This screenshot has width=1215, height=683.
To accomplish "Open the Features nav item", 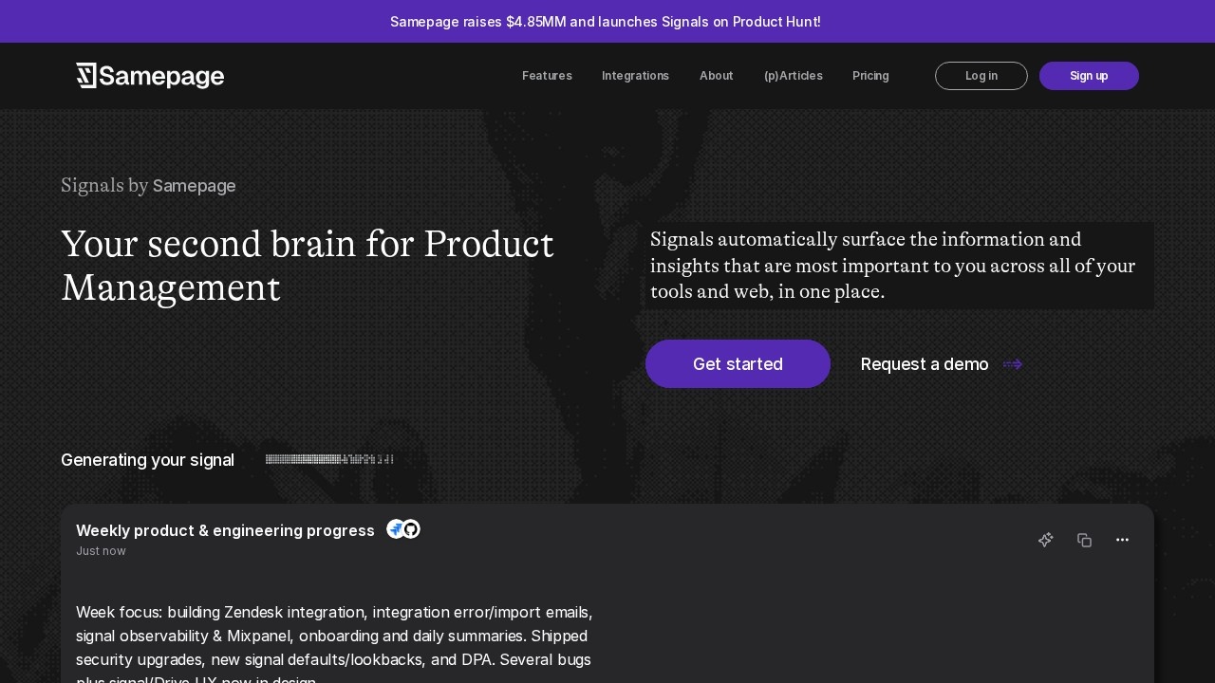I will click(x=547, y=76).
